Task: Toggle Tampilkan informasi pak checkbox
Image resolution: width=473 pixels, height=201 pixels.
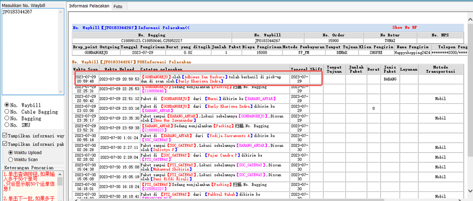Action: [x=5, y=144]
